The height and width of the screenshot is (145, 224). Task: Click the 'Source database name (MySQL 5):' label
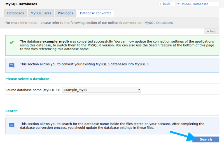pyautogui.click(x=32, y=90)
